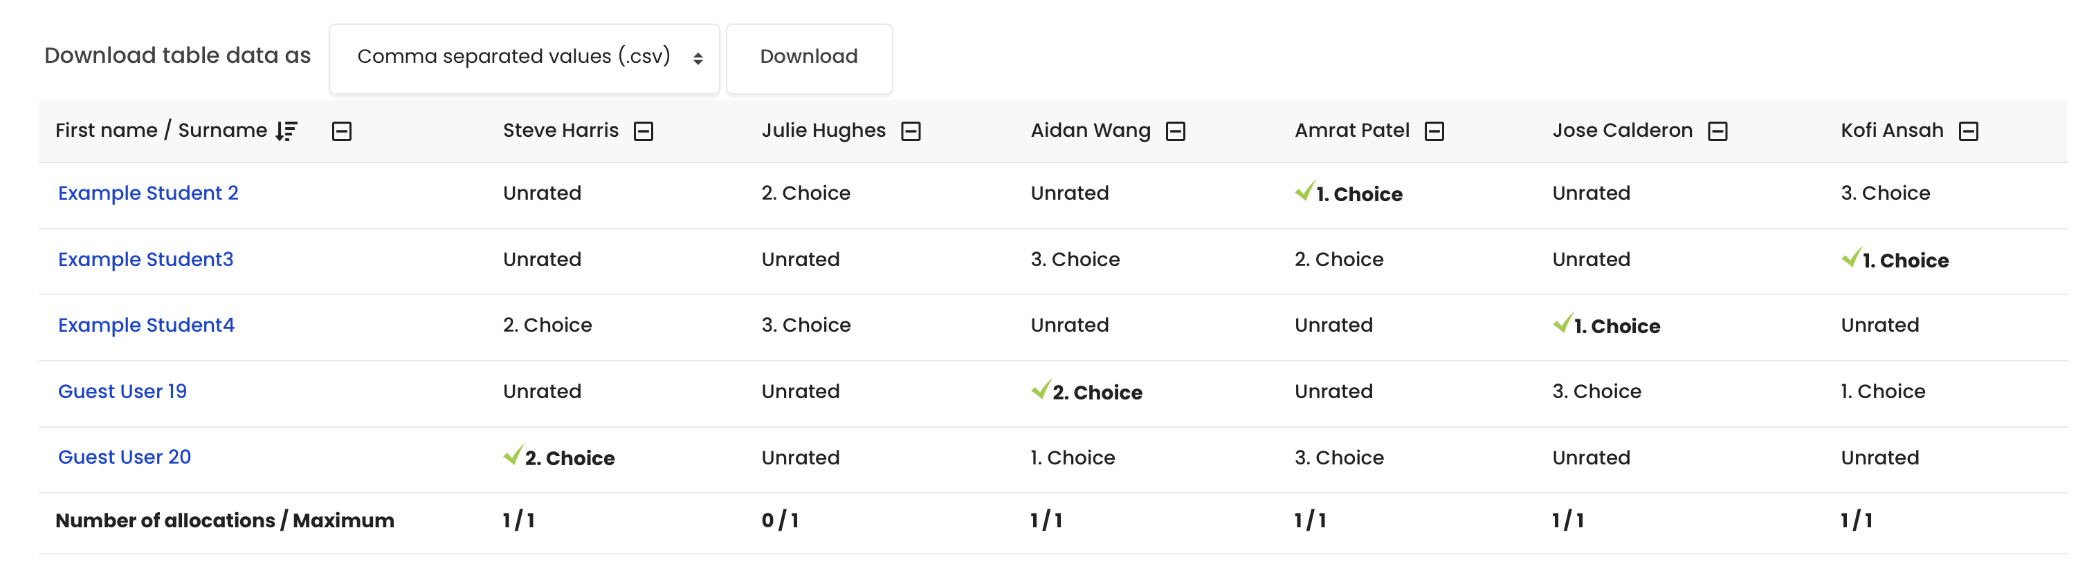Click the Download button

pyautogui.click(x=808, y=58)
